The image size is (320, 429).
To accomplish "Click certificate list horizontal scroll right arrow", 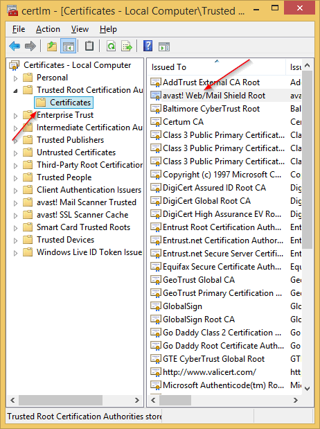I will click(296, 401).
